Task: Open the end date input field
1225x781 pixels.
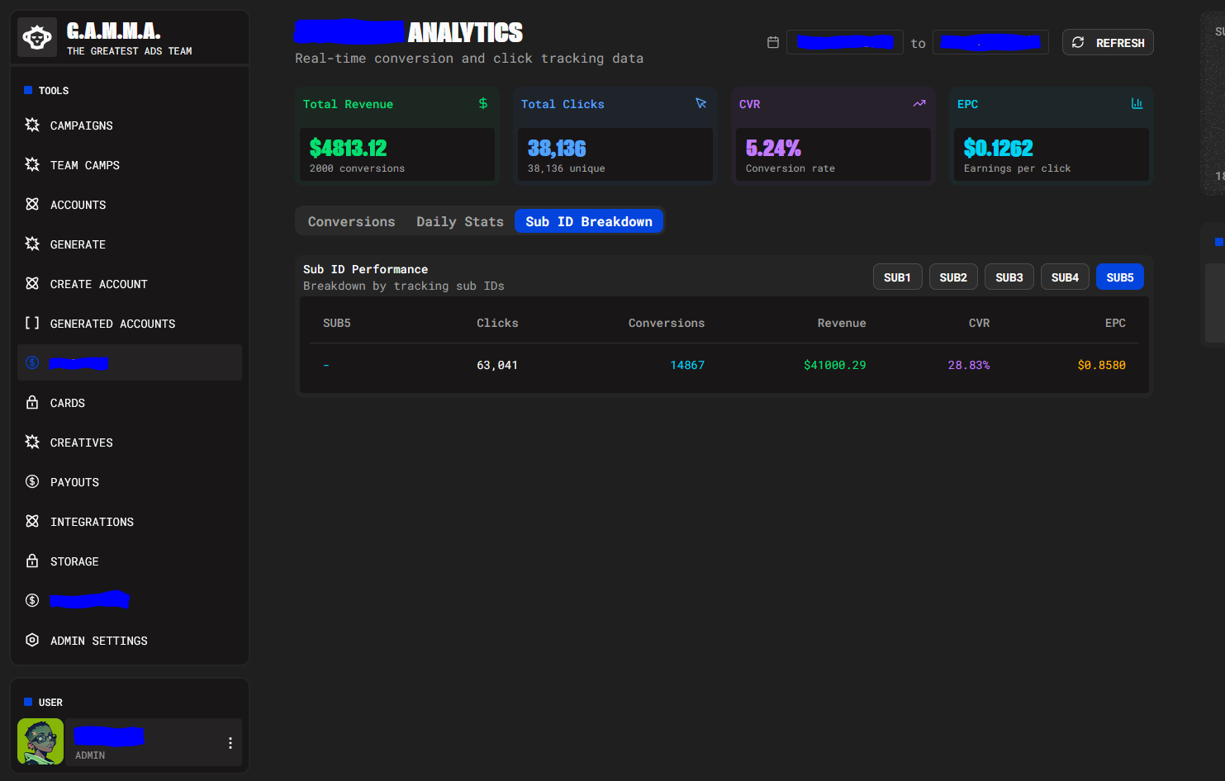Action: click(990, 42)
